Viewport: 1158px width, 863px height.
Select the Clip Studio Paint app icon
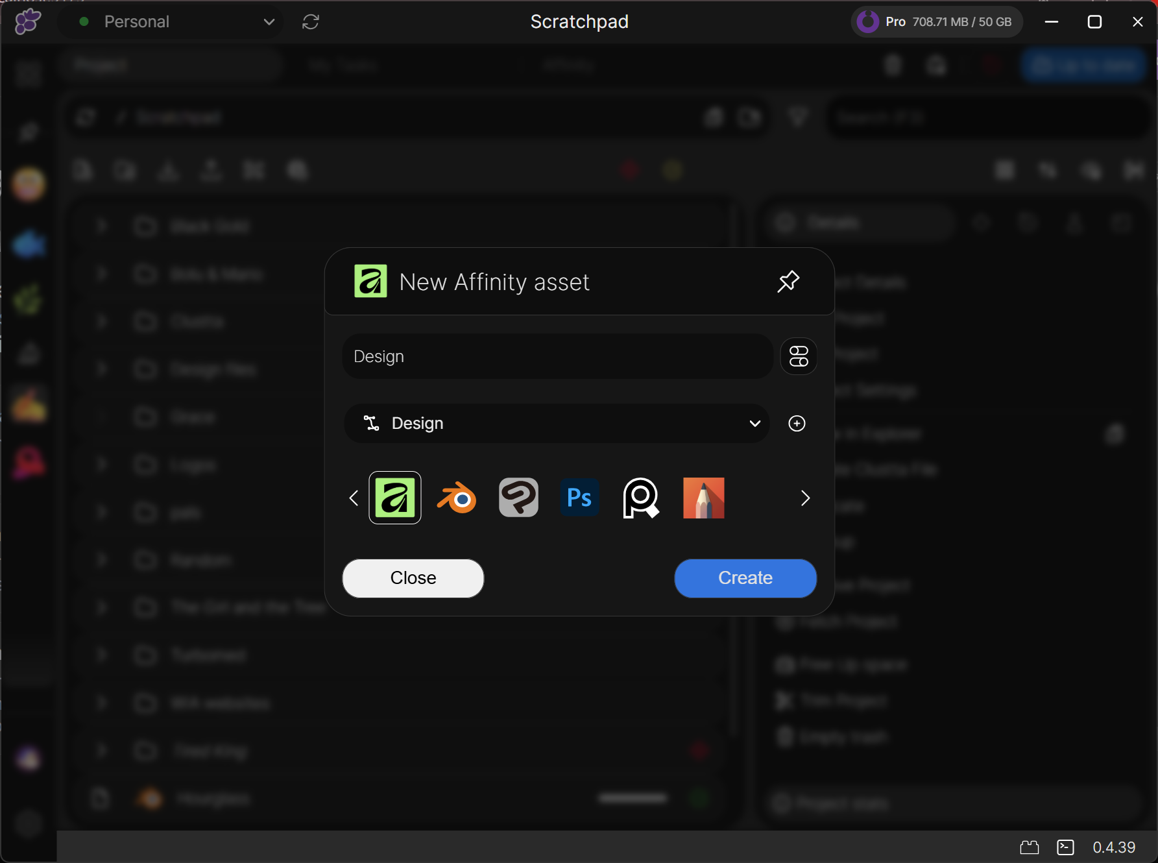click(x=518, y=498)
